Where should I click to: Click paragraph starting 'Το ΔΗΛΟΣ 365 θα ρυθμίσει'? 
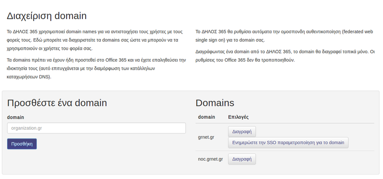pyautogui.click(x=284, y=36)
